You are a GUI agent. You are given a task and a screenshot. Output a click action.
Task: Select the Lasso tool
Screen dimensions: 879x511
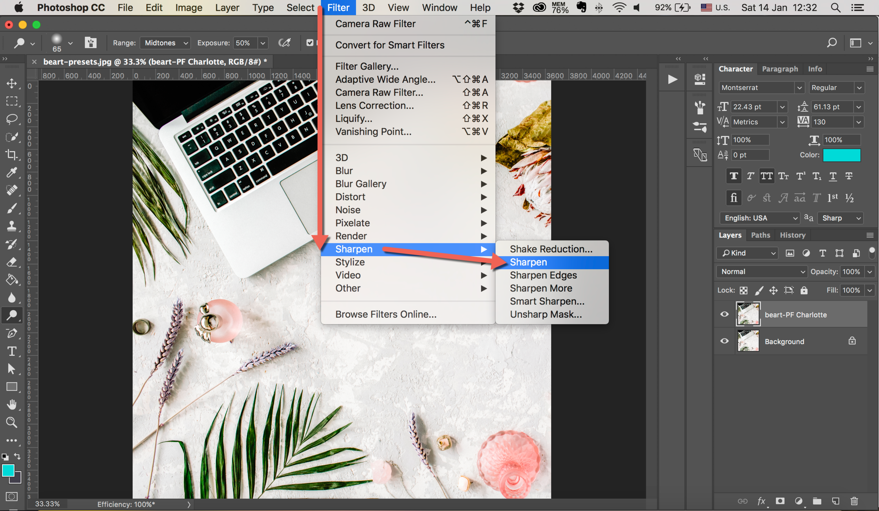[x=12, y=119]
